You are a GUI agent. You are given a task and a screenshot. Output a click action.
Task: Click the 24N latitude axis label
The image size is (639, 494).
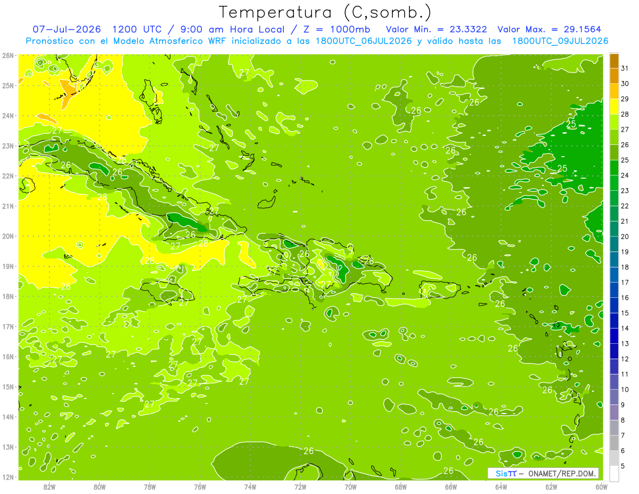[8, 116]
